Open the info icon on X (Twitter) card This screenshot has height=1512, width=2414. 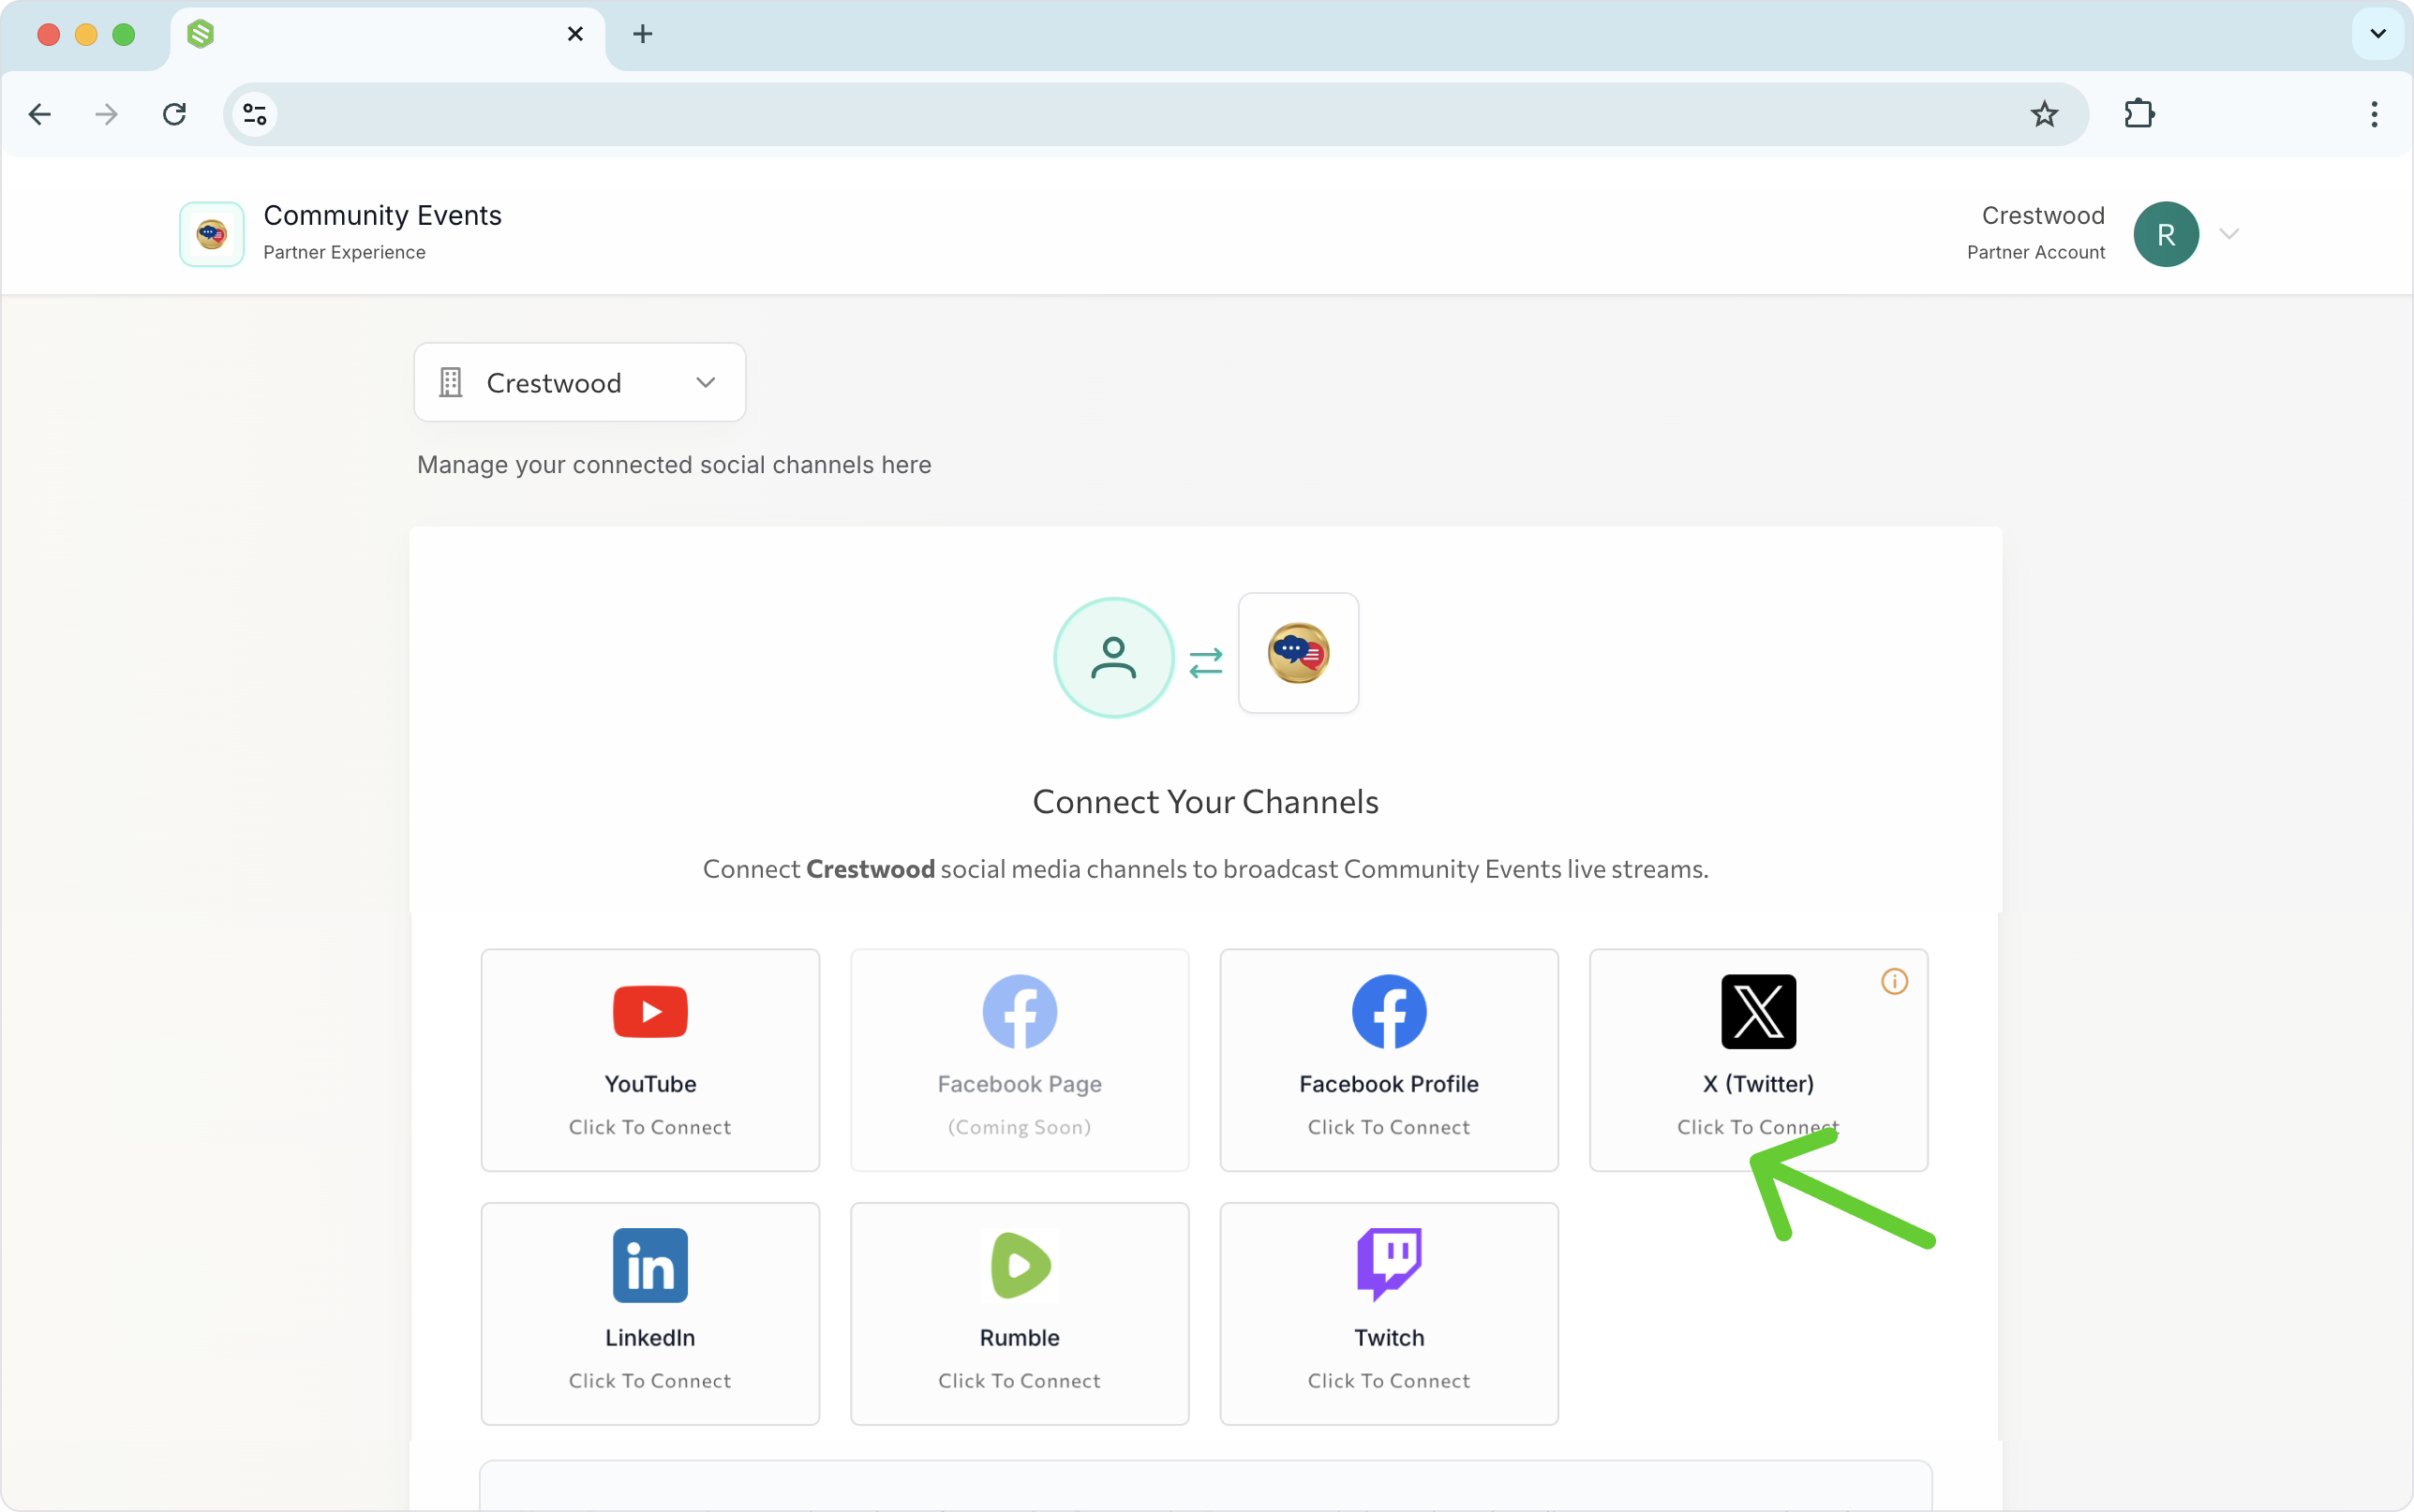click(x=1894, y=981)
